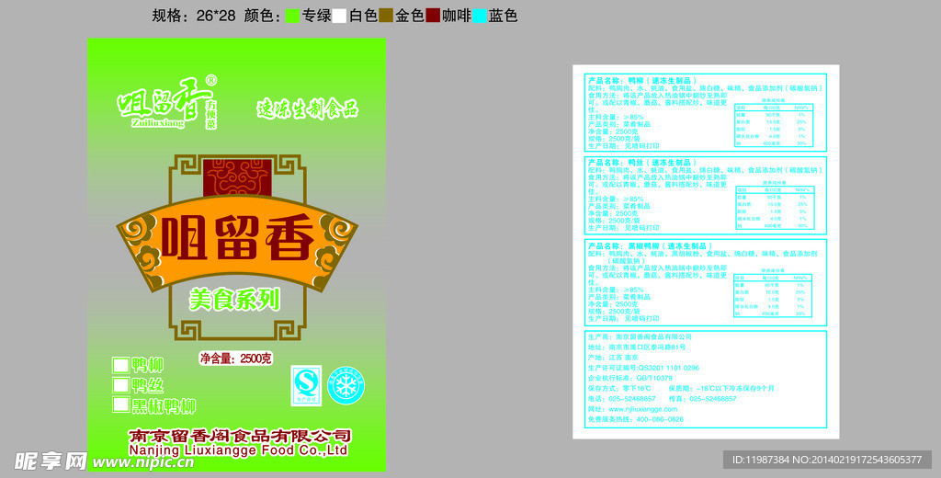Select the cyan 蓝色 color swatch
Viewport: 941px width, 478px height.
(480, 17)
